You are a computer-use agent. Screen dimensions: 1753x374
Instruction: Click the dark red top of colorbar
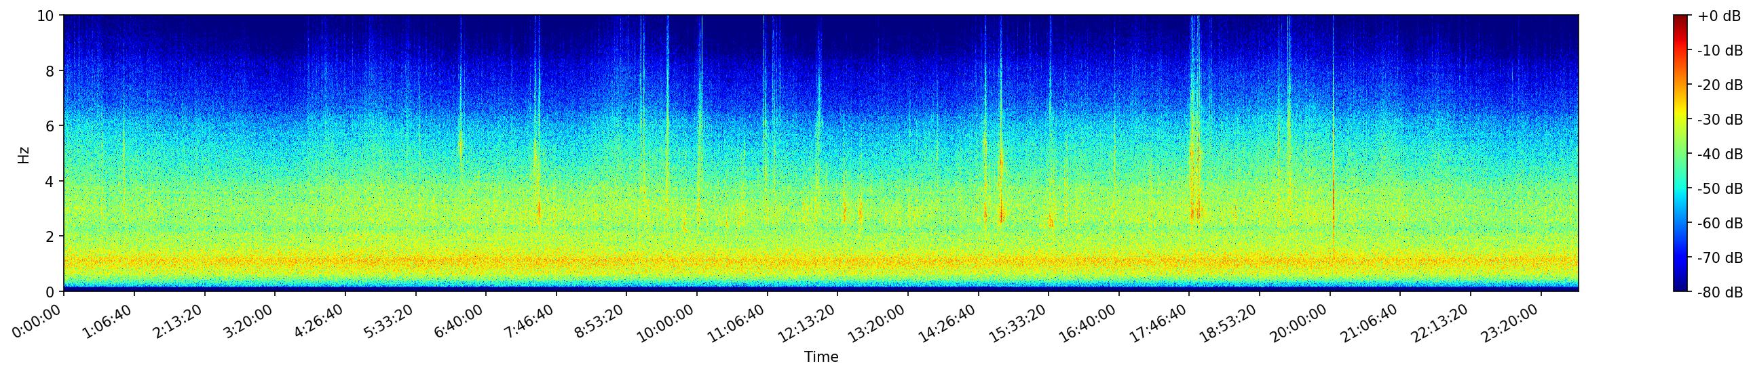pos(1681,19)
